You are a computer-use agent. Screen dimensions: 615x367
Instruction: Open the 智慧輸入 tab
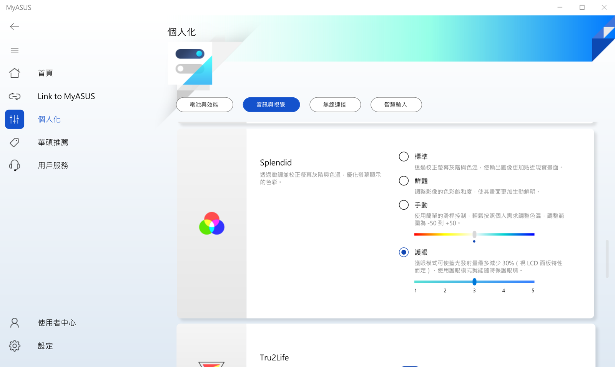(396, 105)
